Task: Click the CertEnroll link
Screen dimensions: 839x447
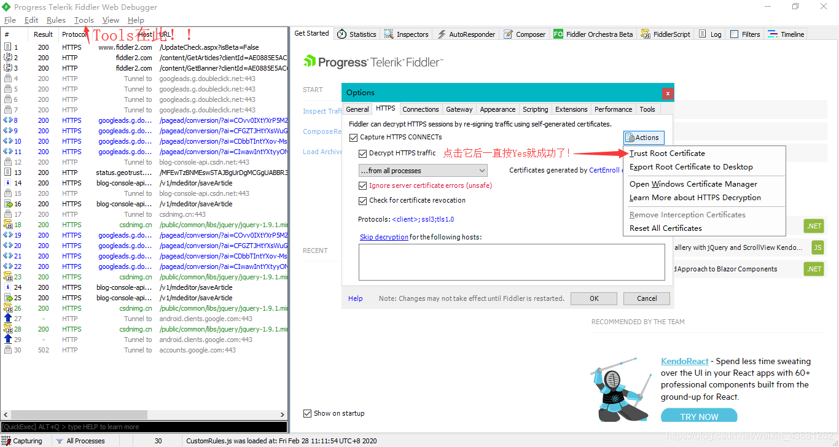Action: [x=604, y=170]
